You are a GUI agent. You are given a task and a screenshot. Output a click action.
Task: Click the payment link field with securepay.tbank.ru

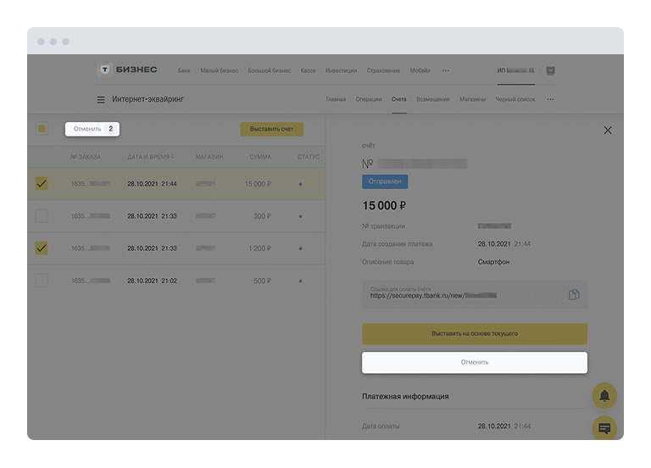click(475, 294)
